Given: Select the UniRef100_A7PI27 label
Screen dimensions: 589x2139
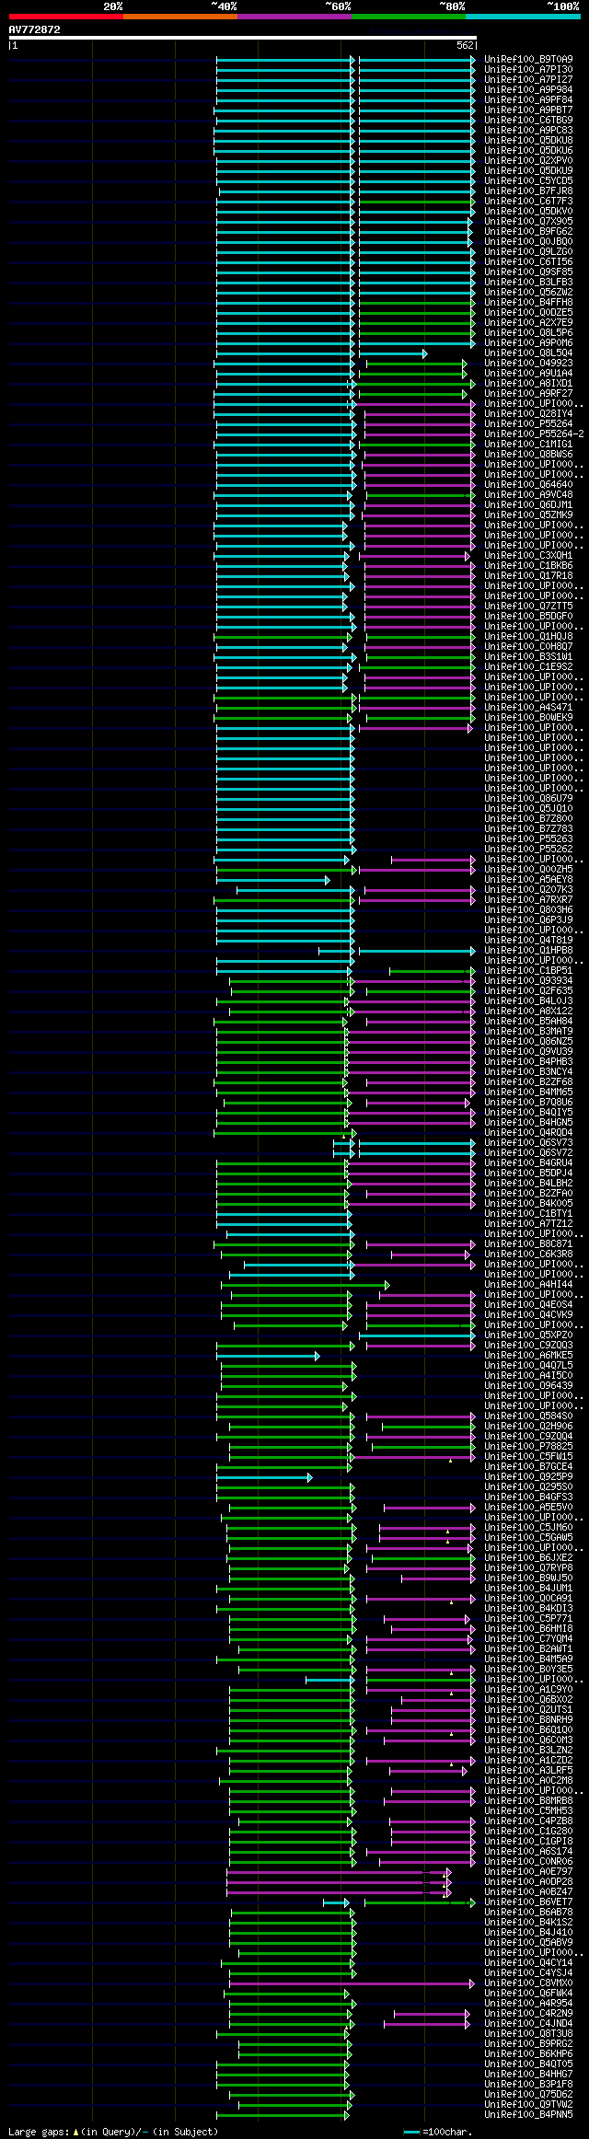Looking at the screenshot, I should click(528, 79).
